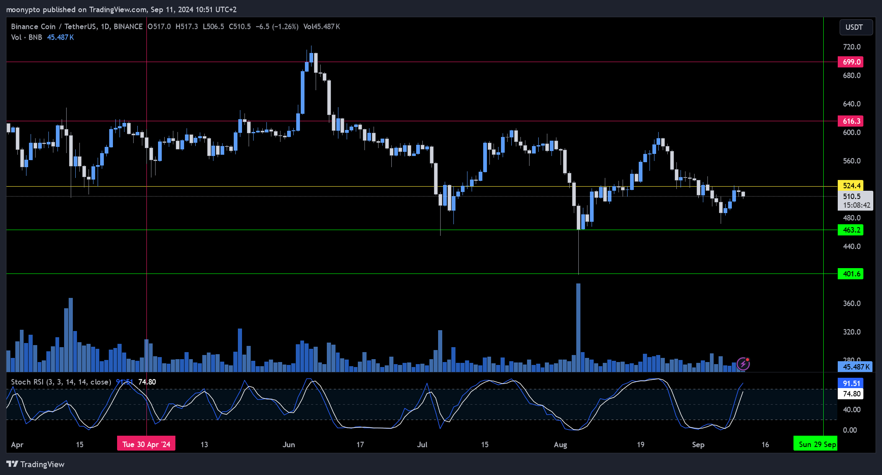This screenshot has width=882, height=475.
Task: Click the Vol45.487K value in header
Action: (321, 26)
